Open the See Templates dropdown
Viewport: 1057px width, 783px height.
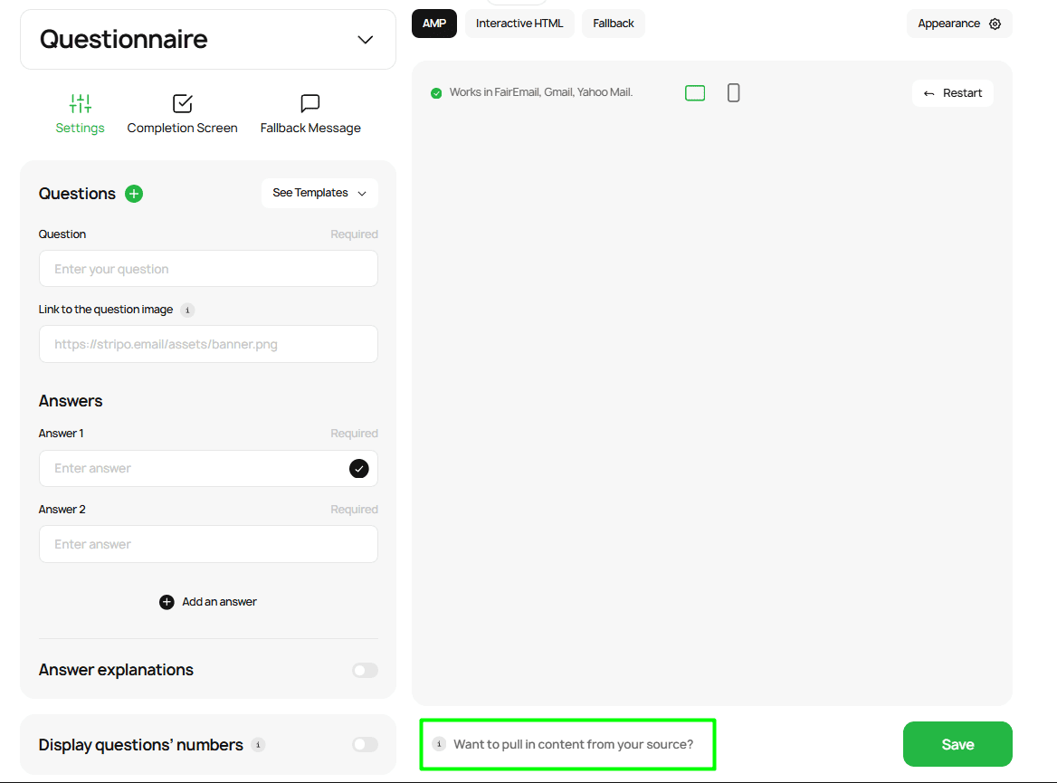coord(319,193)
